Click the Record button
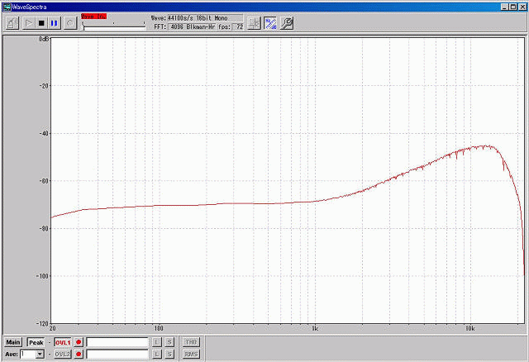Image resolution: width=529 pixels, height=362 pixels. pos(69,23)
